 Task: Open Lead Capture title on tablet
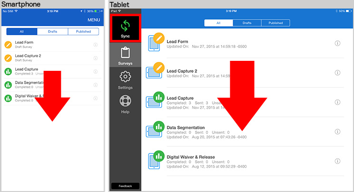(180, 98)
